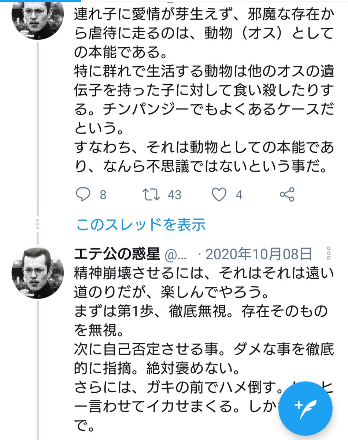348x440 pixels.
Task: Tap the thread line below the lower avatar
Action: click(x=37, y=367)
